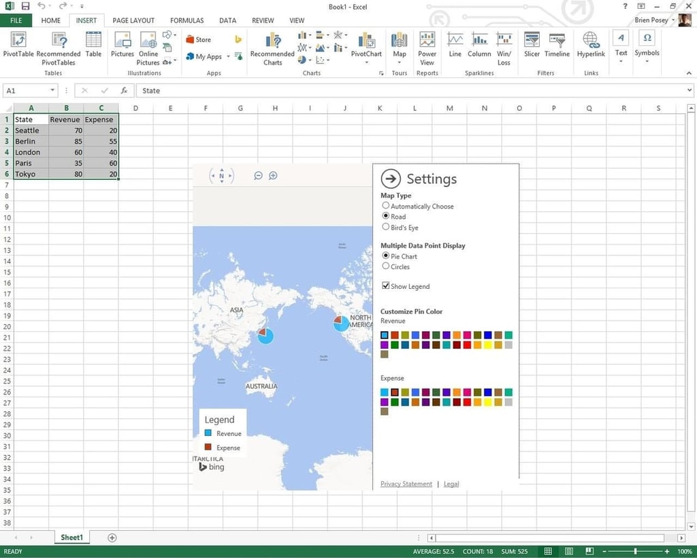Viewport: 697px width, 558px height.
Task: Pick the gray Expense pin color swatch
Action: (x=508, y=402)
